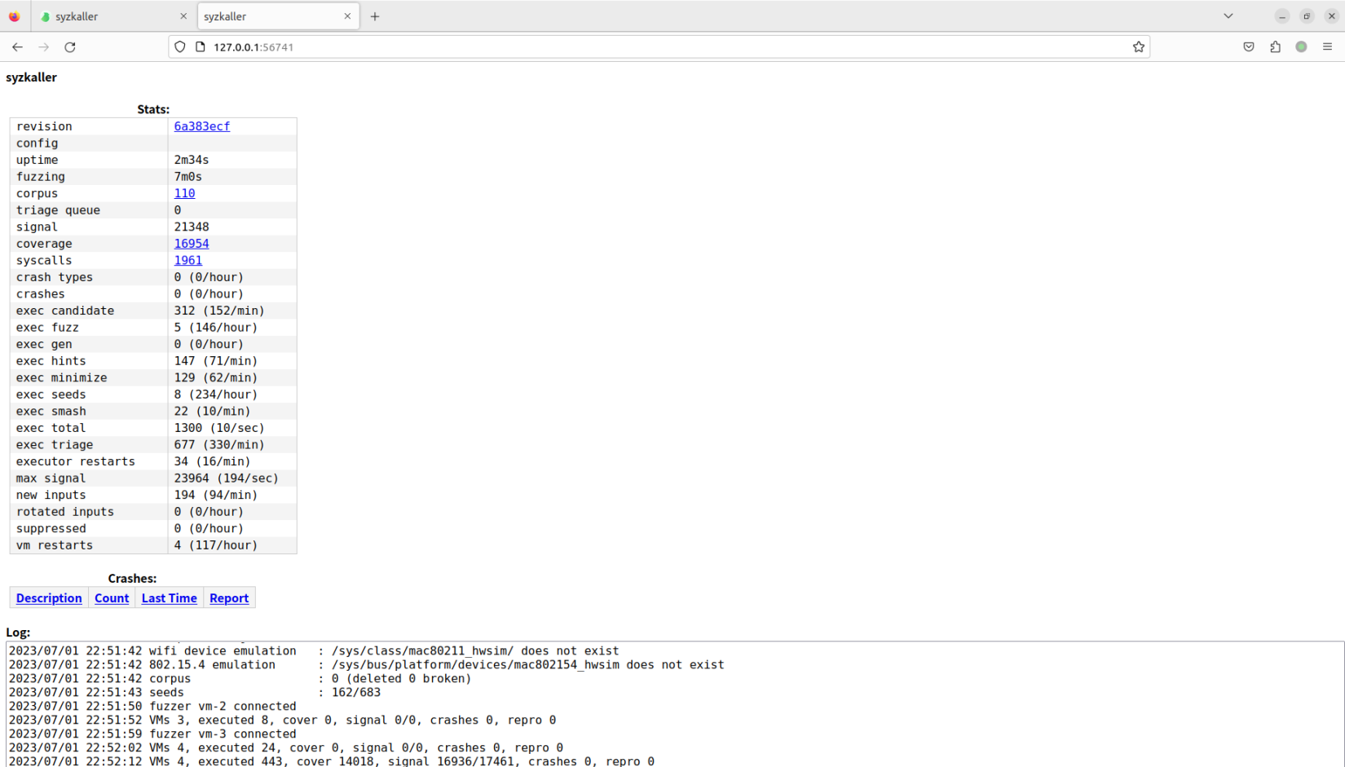Click the log line containing seeds 162/683
1345x767 pixels.
coord(194,693)
